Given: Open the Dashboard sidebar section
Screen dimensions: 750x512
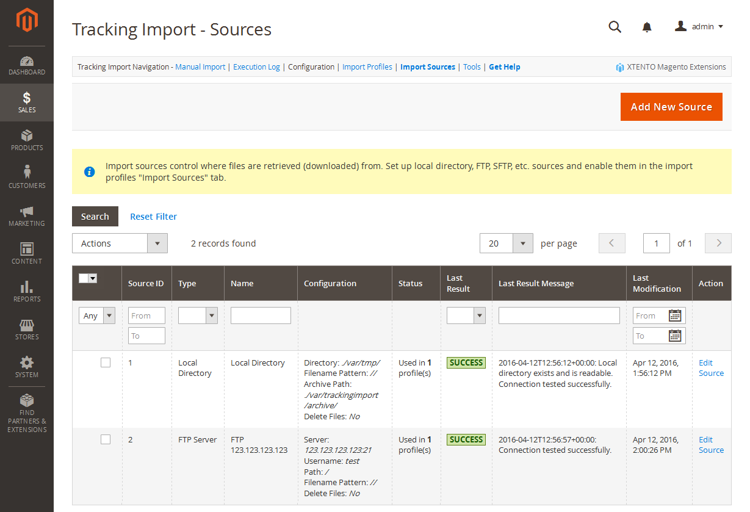Looking at the screenshot, I should pyautogui.click(x=27, y=65).
